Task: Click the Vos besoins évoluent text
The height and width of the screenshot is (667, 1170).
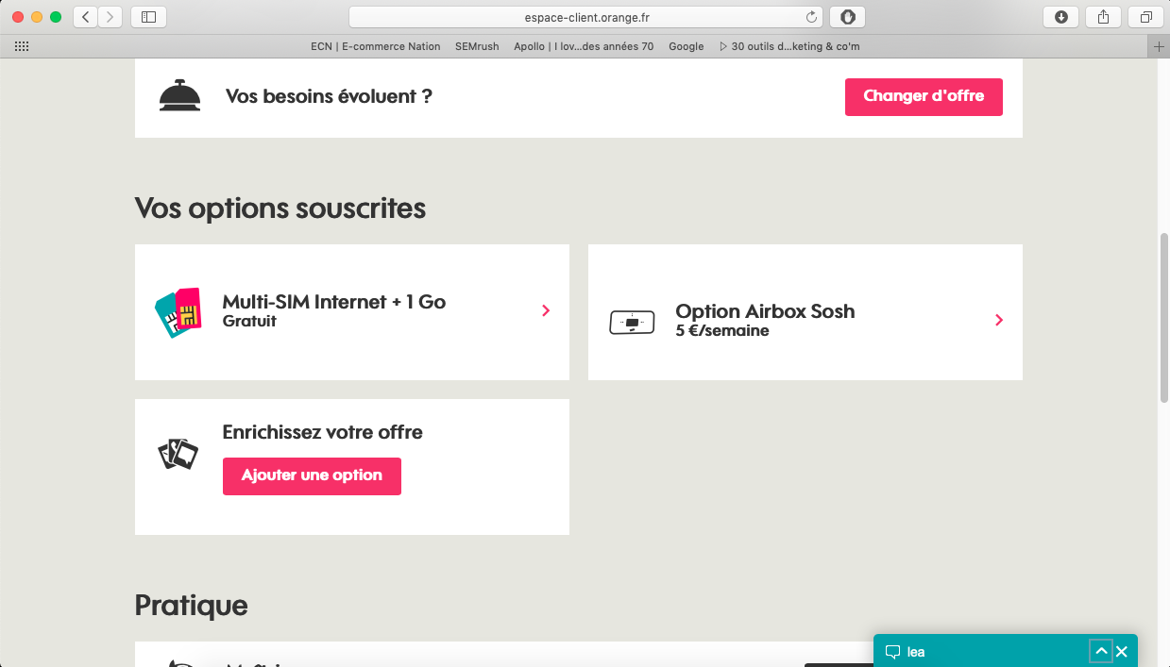Action: point(329,96)
